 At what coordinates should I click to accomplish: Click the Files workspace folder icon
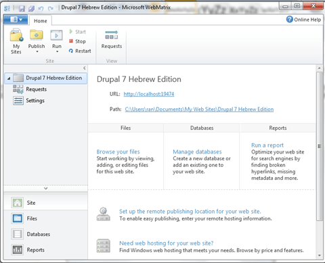(17, 218)
